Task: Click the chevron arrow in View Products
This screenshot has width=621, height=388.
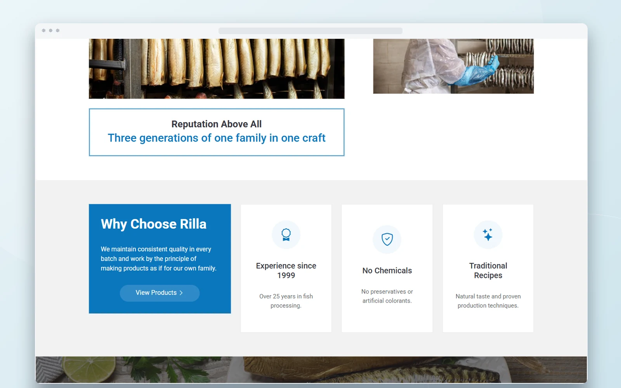Action: click(x=181, y=293)
